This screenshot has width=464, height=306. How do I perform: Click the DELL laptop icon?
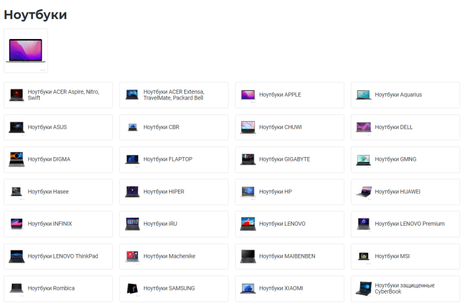tap(363, 127)
